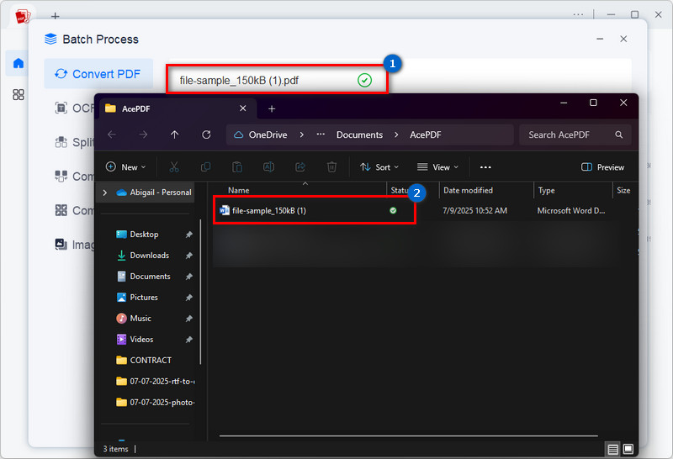The width and height of the screenshot is (673, 459).
Task: Sort by Date modified column
Action: (x=468, y=190)
